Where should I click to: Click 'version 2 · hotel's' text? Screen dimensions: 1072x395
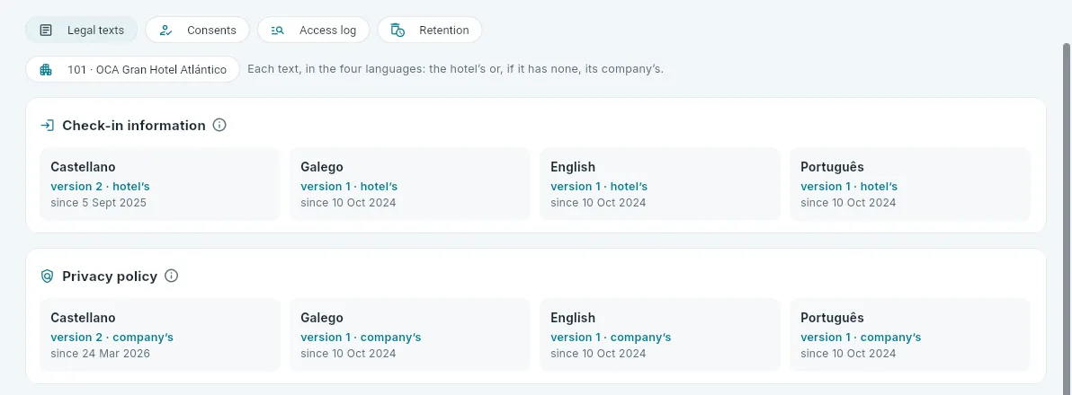click(x=100, y=186)
